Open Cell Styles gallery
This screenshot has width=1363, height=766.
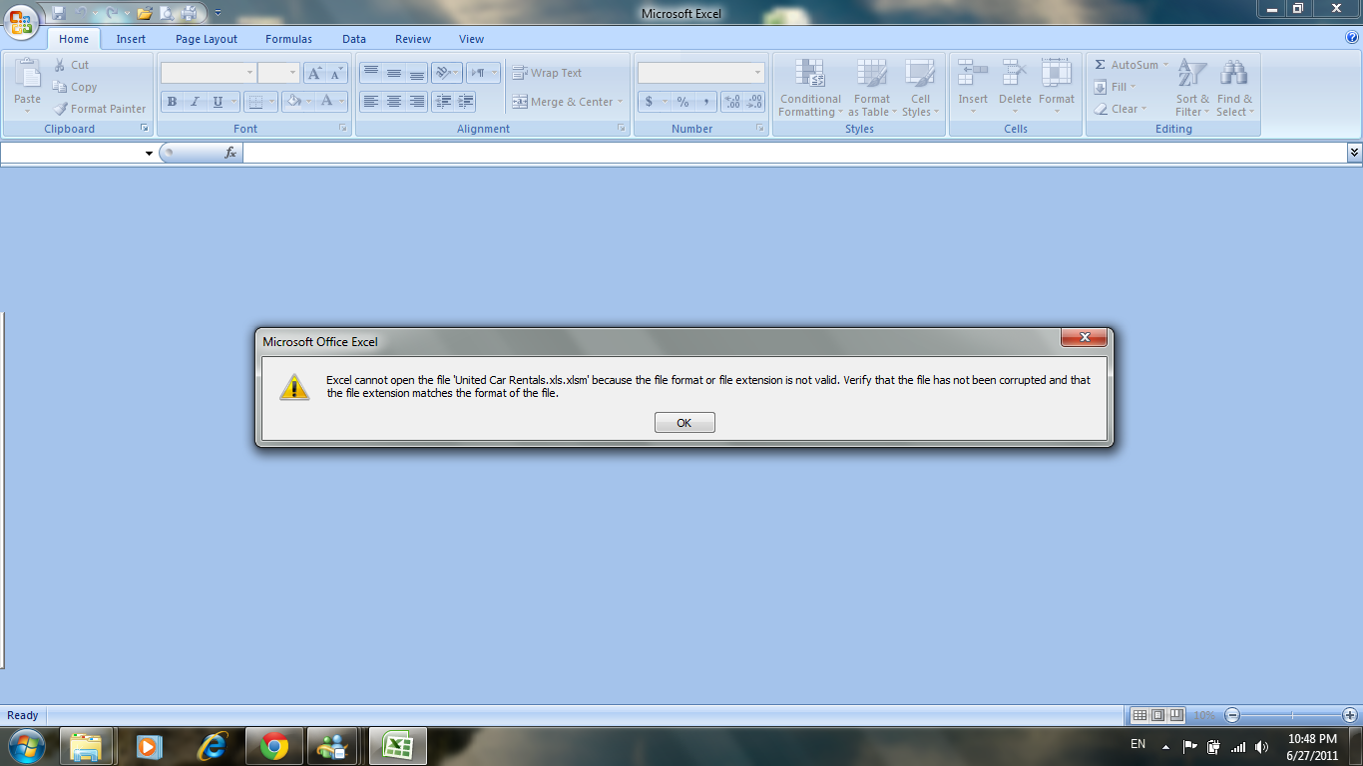coord(920,88)
